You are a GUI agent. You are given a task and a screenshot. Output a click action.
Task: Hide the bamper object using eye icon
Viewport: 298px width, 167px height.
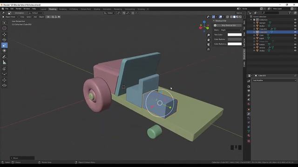(x=295, y=23)
